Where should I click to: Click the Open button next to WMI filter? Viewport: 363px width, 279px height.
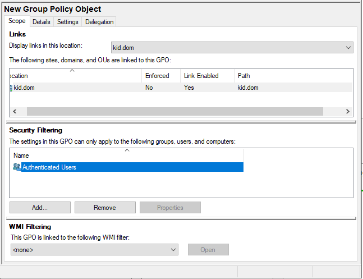tap(208, 250)
